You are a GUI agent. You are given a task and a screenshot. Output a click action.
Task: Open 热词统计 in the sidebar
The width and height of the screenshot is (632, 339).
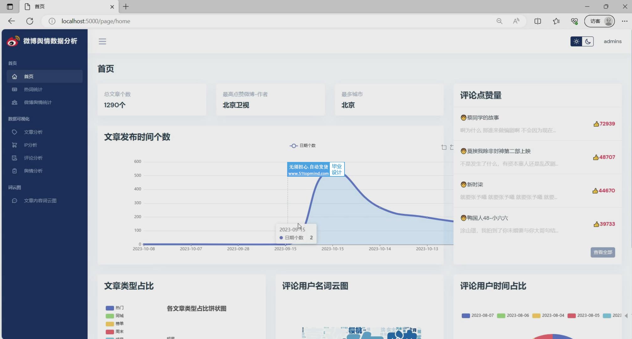pos(33,89)
